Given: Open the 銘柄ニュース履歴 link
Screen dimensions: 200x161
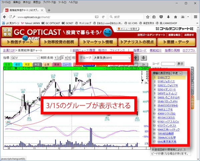Looking at the screenshot, I should (x=84, y=50).
